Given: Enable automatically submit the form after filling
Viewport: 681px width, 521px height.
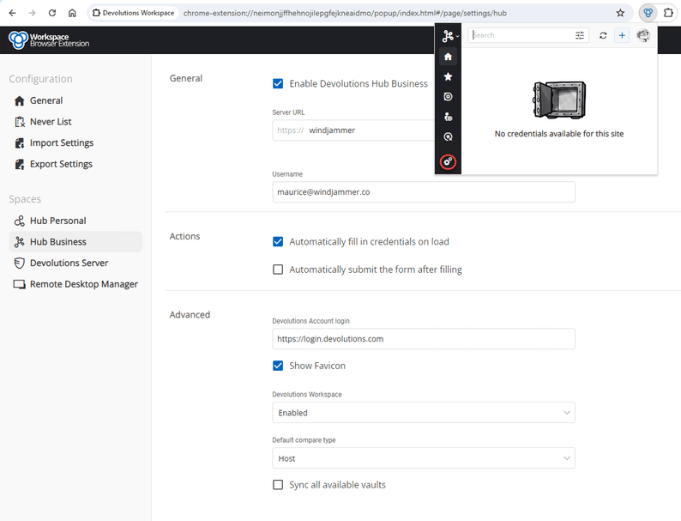Looking at the screenshot, I should tap(278, 270).
